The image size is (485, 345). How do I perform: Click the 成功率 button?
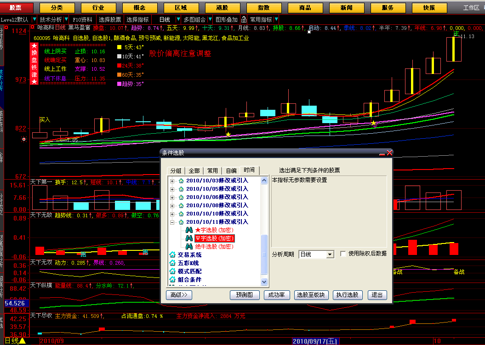[277, 295]
